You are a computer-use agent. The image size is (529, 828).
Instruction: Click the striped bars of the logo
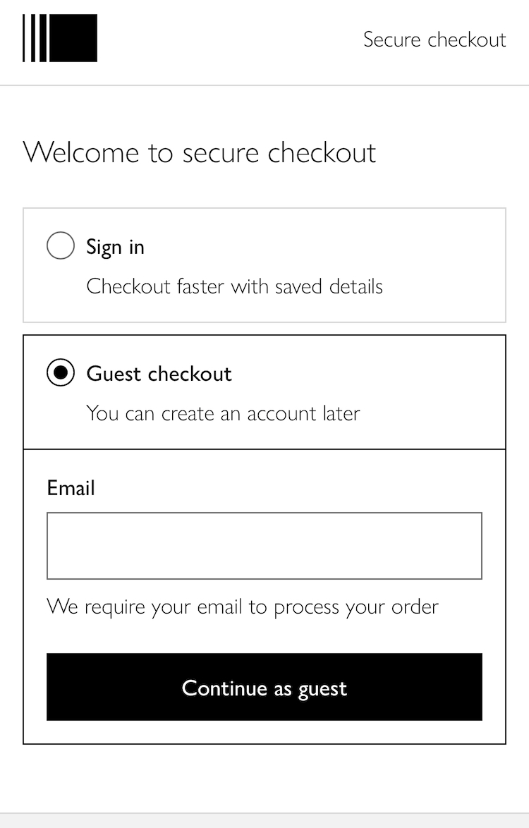(35, 38)
